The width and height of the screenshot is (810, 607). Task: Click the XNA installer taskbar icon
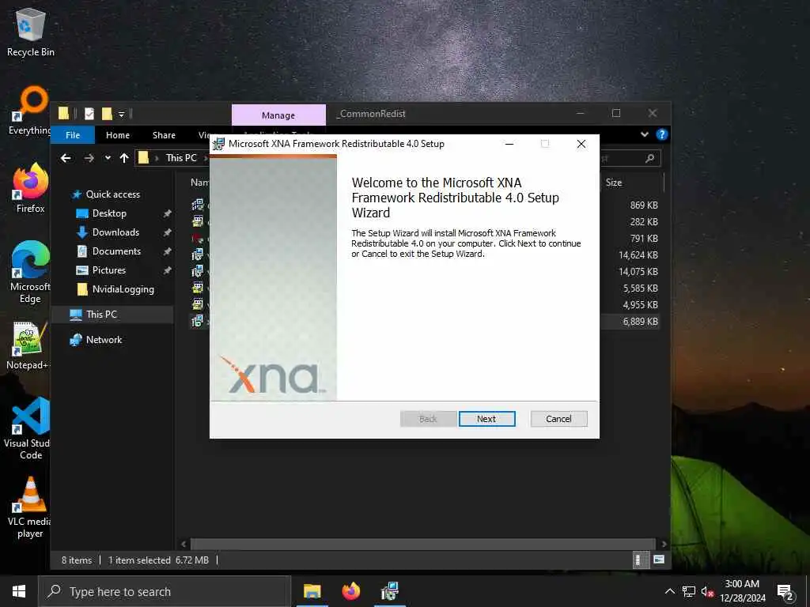(389, 591)
